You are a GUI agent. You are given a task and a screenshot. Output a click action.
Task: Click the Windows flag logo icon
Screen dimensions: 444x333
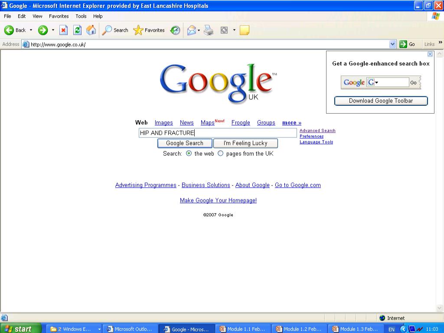[x=435, y=16]
